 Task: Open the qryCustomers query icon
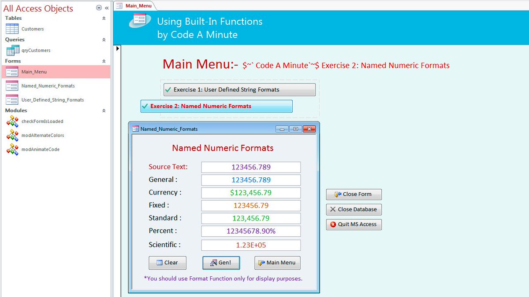(x=12, y=50)
